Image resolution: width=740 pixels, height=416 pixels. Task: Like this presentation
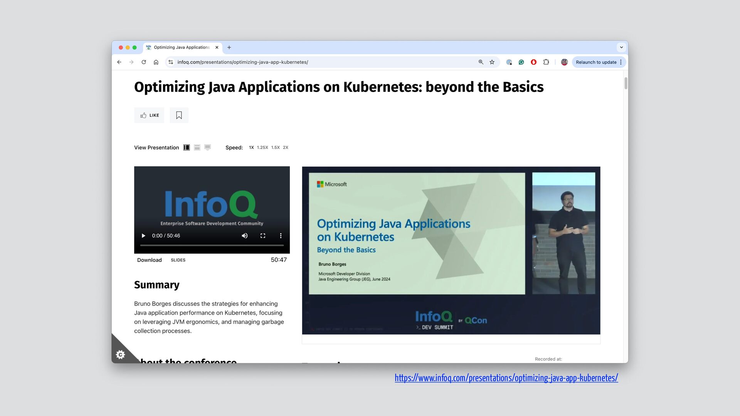pyautogui.click(x=149, y=115)
